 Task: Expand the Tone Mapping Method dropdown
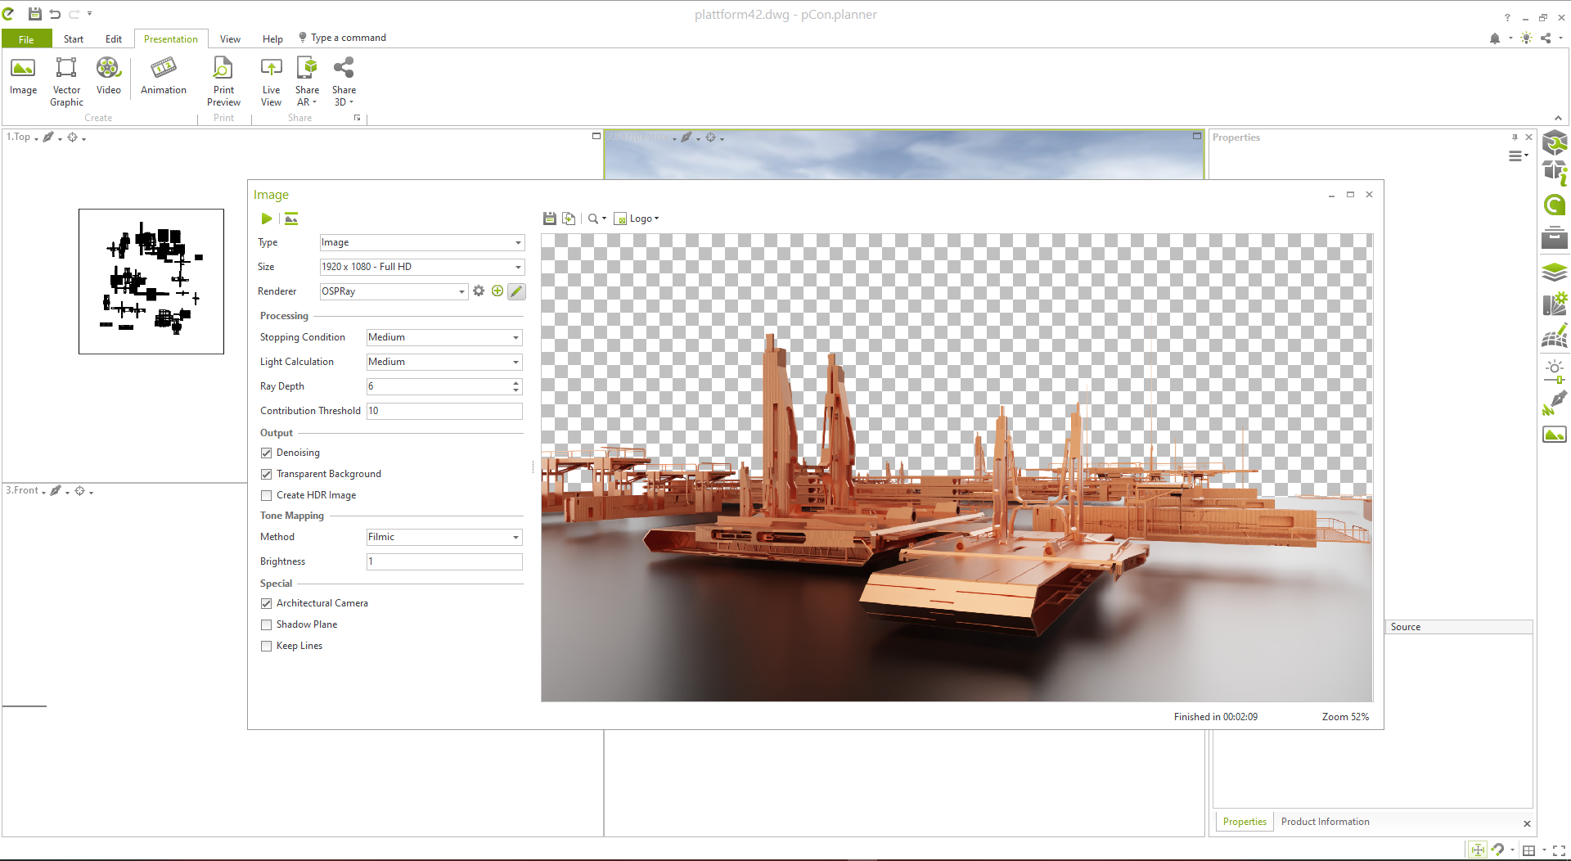(444, 537)
